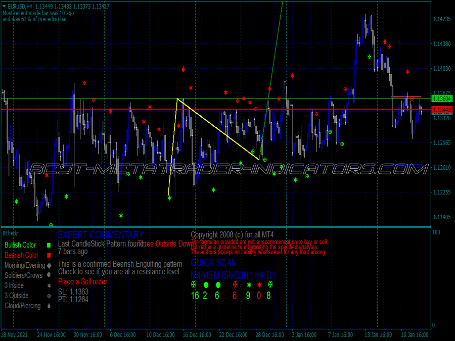This screenshot has width=455, height=341.
Task: Click the Morning/Evening diamond legend icon
Action: tap(49, 265)
